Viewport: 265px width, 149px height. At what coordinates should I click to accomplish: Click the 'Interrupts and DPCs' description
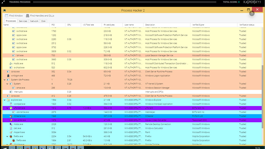pyautogui.click(x=154, y=92)
